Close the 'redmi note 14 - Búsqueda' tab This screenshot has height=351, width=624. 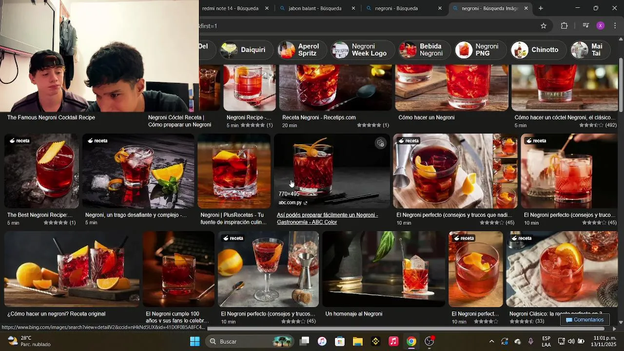coord(267,8)
